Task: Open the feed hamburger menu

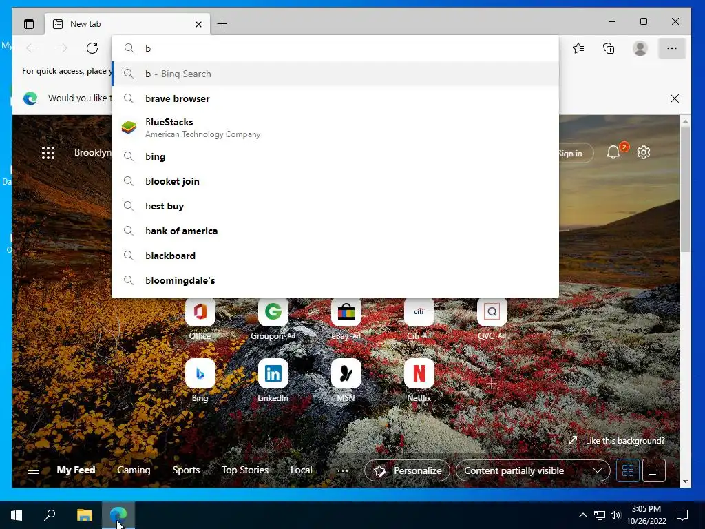Action: pyautogui.click(x=34, y=470)
